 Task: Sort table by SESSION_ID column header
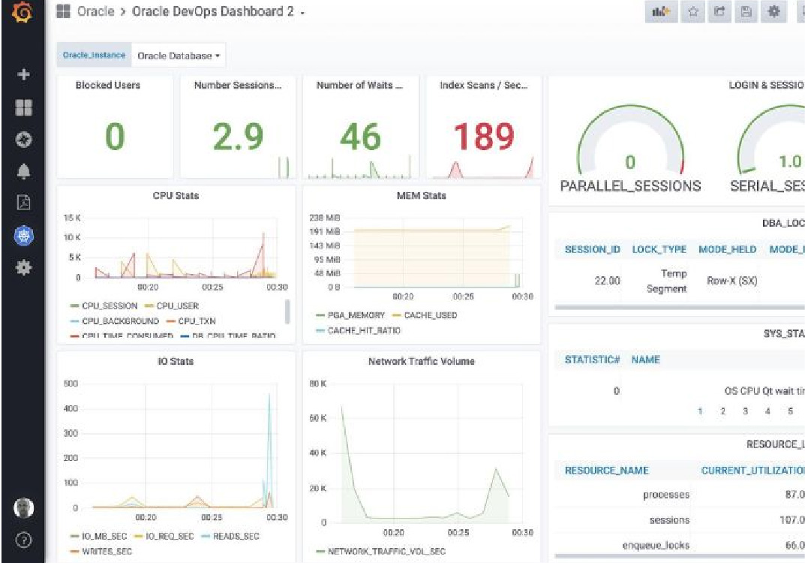(x=593, y=250)
